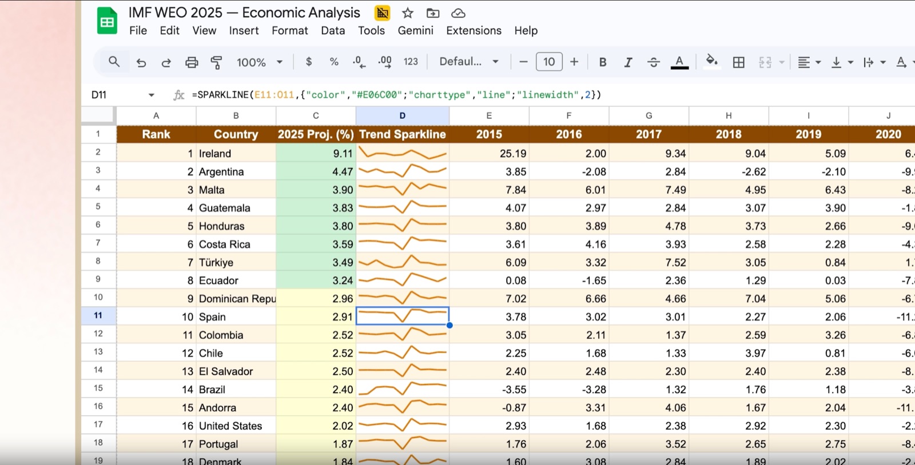This screenshot has width=915, height=465.
Task: Select row 11 header
Action: click(x=98, y=315)
